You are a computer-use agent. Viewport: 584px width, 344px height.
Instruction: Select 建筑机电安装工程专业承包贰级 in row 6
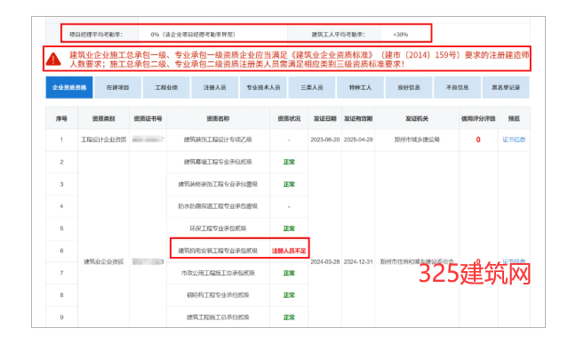218,251
